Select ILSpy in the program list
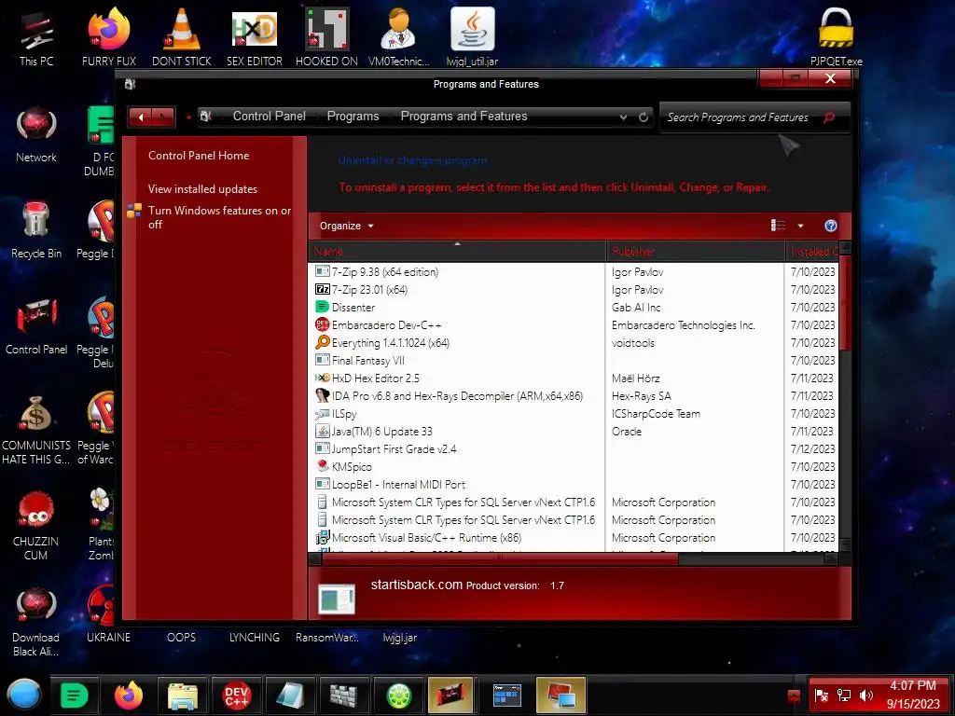955x716 pixels. [574, 413]
